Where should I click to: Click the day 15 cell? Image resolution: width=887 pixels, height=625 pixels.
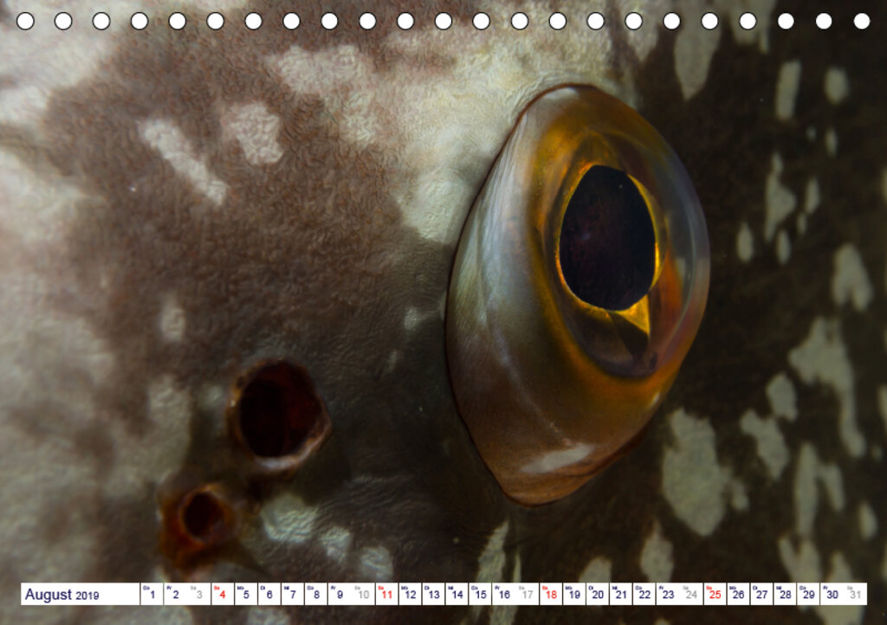click(x=480, y=594)
